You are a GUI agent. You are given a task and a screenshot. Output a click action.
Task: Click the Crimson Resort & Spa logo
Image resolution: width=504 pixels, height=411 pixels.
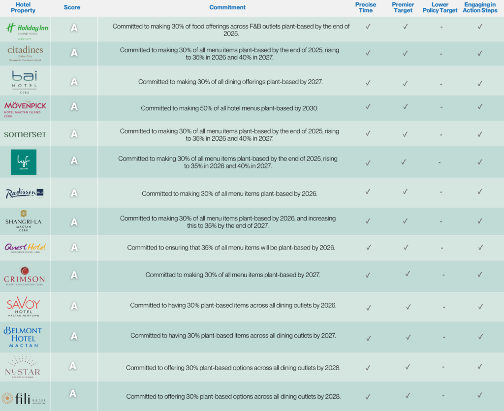click(25, 276)
